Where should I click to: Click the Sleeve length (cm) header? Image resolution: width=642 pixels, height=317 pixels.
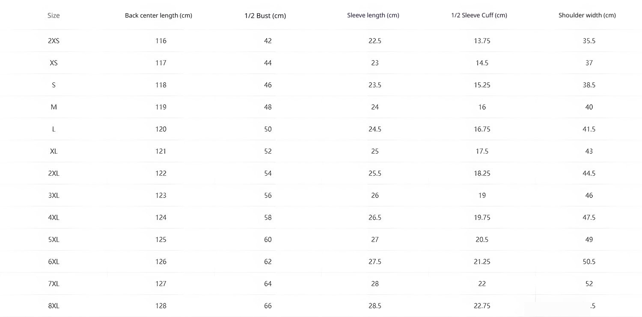[x=373, y=15]
